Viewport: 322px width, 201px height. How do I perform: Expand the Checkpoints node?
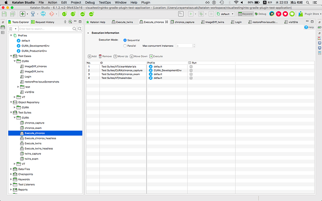point(11,174)
